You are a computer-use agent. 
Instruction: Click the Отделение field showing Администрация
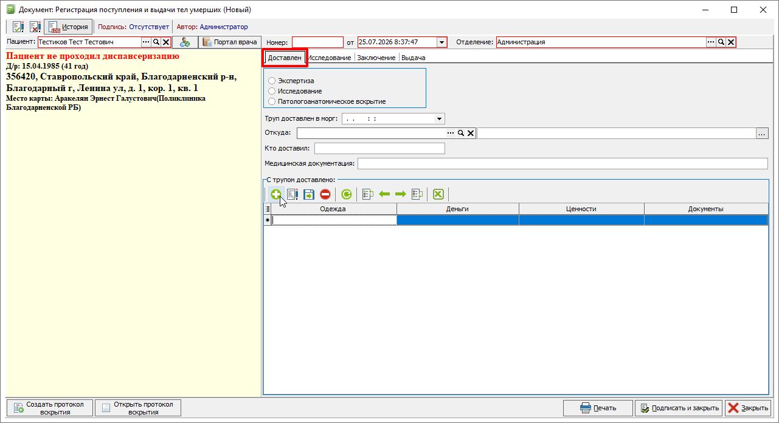click(x=601, y=42)
